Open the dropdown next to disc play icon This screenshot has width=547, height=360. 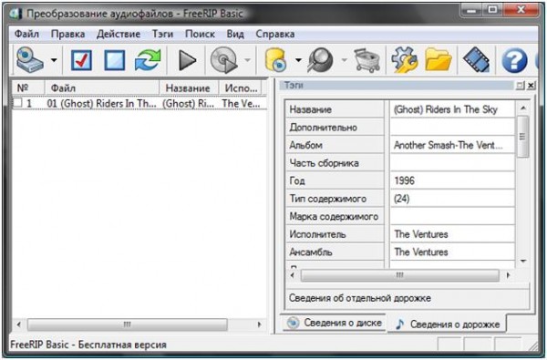(247, 60)
